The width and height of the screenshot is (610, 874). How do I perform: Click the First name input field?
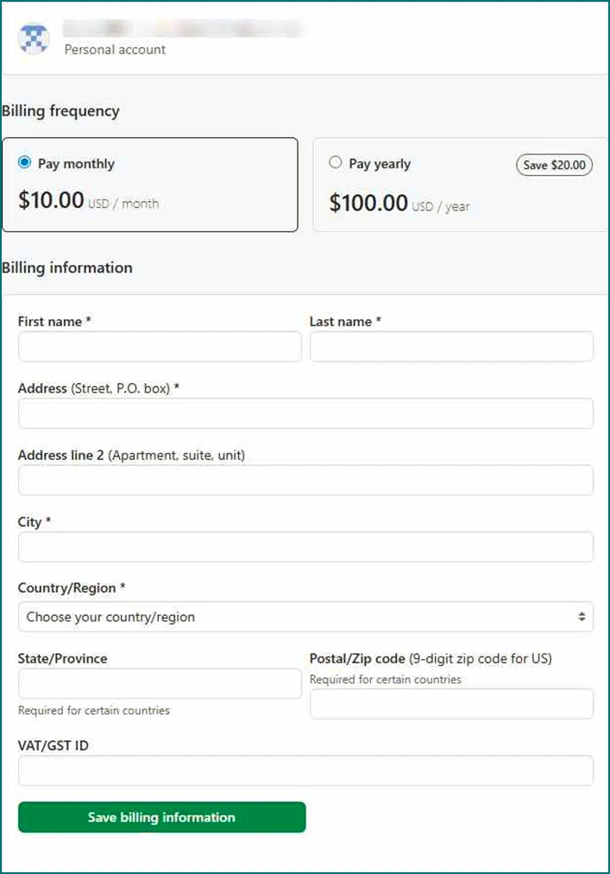[x=160, y=347]
